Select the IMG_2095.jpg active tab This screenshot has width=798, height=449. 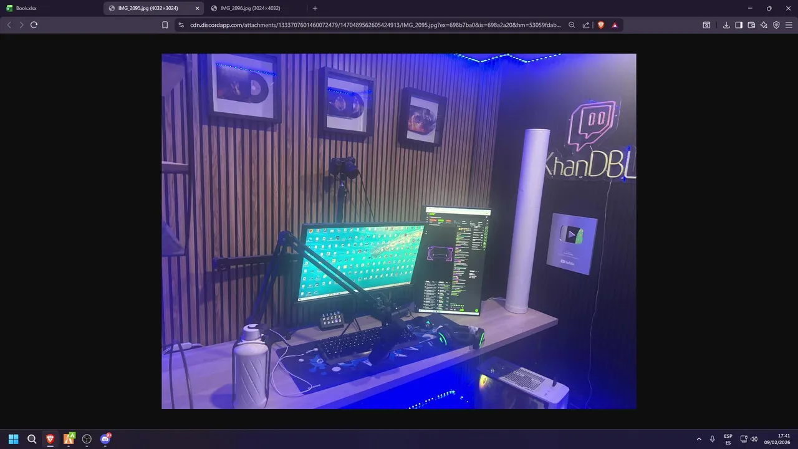coord(153,8)
